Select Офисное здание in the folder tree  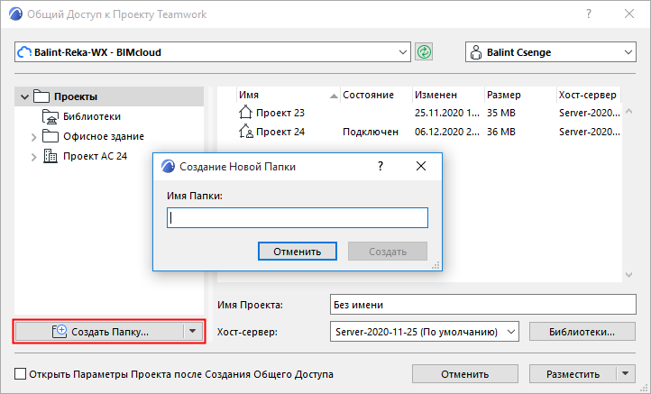[x=104, y=136]
